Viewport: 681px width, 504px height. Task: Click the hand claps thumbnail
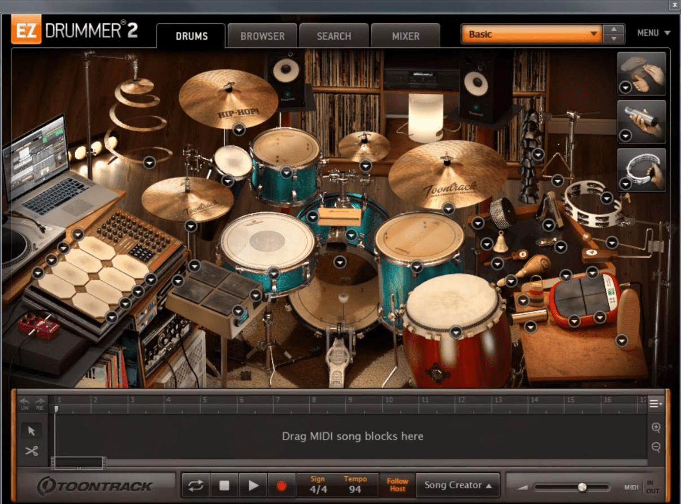click(x=642, y=73)
